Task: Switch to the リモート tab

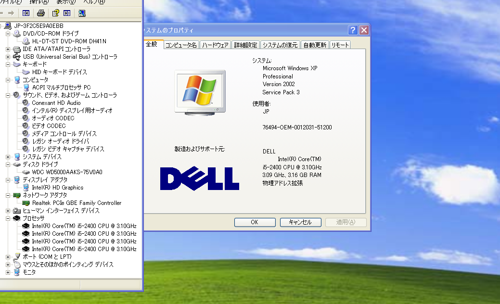Action: point(340,45)
